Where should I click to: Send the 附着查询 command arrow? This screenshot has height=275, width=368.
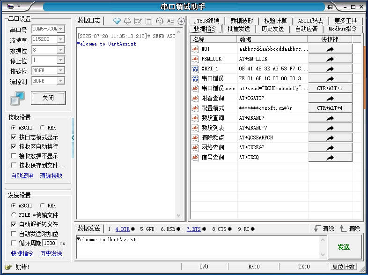click(x=330, y=99)
